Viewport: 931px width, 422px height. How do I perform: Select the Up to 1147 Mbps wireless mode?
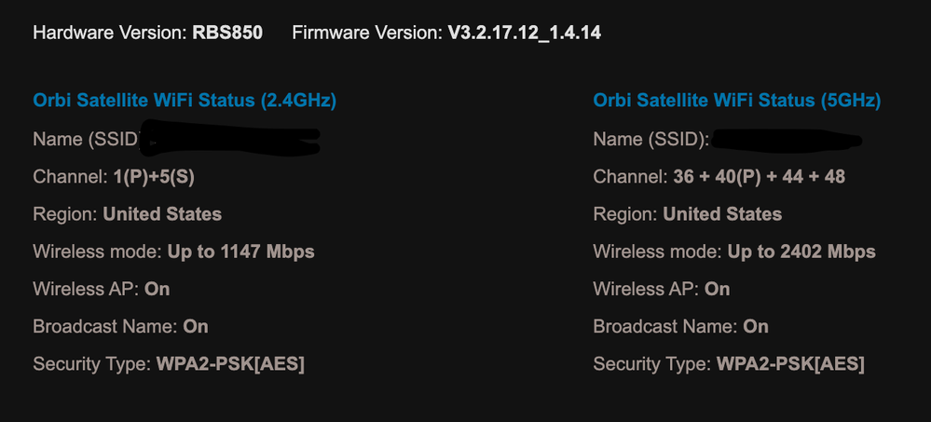[x=240, y=252]
